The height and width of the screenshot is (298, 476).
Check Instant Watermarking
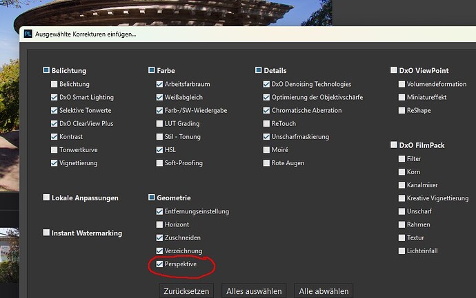coord(46,233)
